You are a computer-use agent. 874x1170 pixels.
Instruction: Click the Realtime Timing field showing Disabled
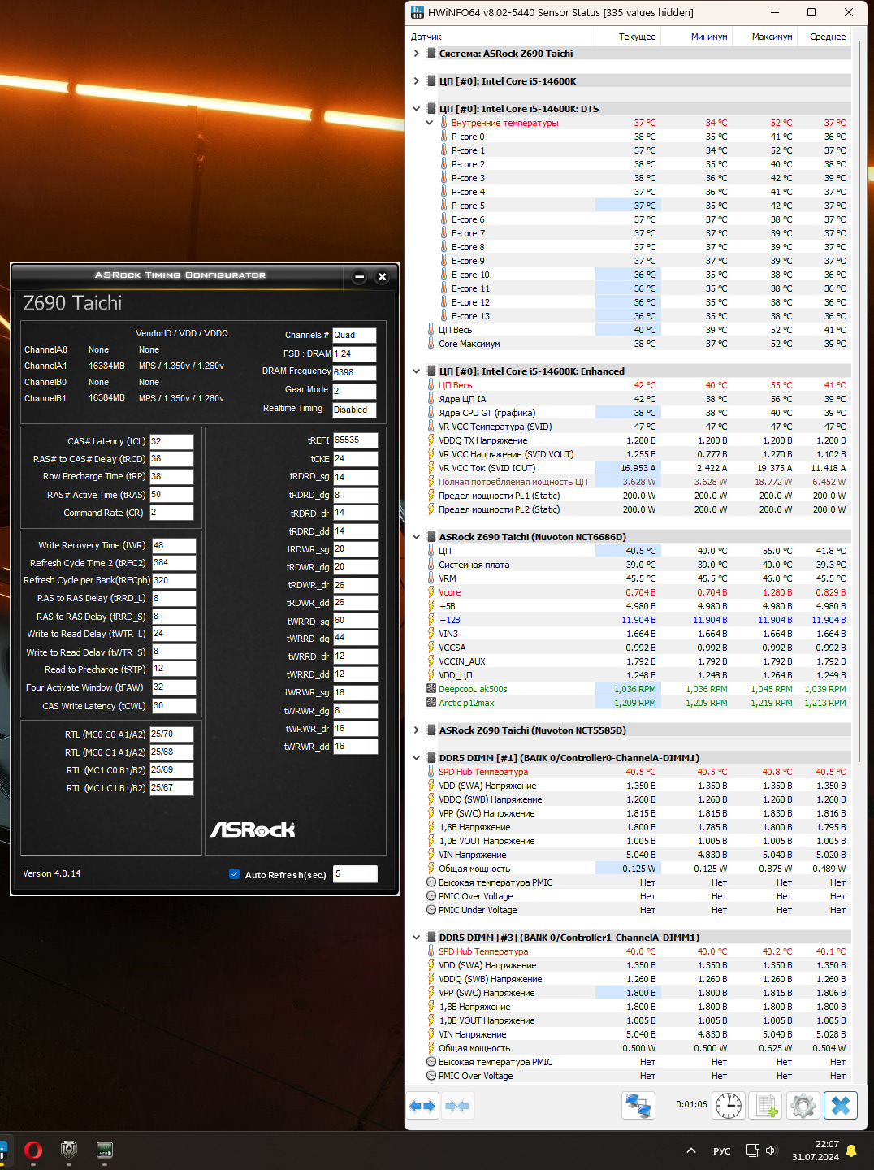pyautogui.click(x=354, y=410)
